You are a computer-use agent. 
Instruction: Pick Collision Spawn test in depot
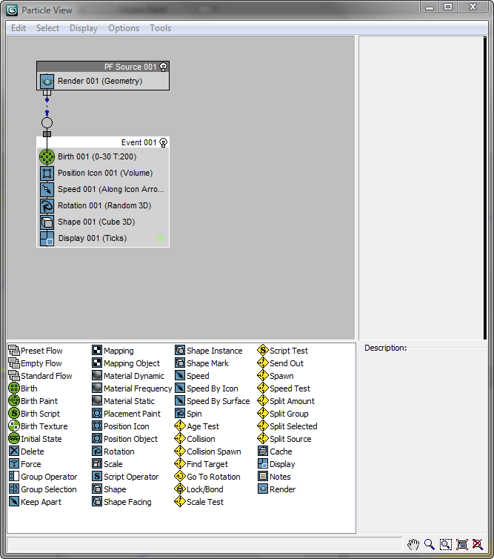tap(208, 451)
